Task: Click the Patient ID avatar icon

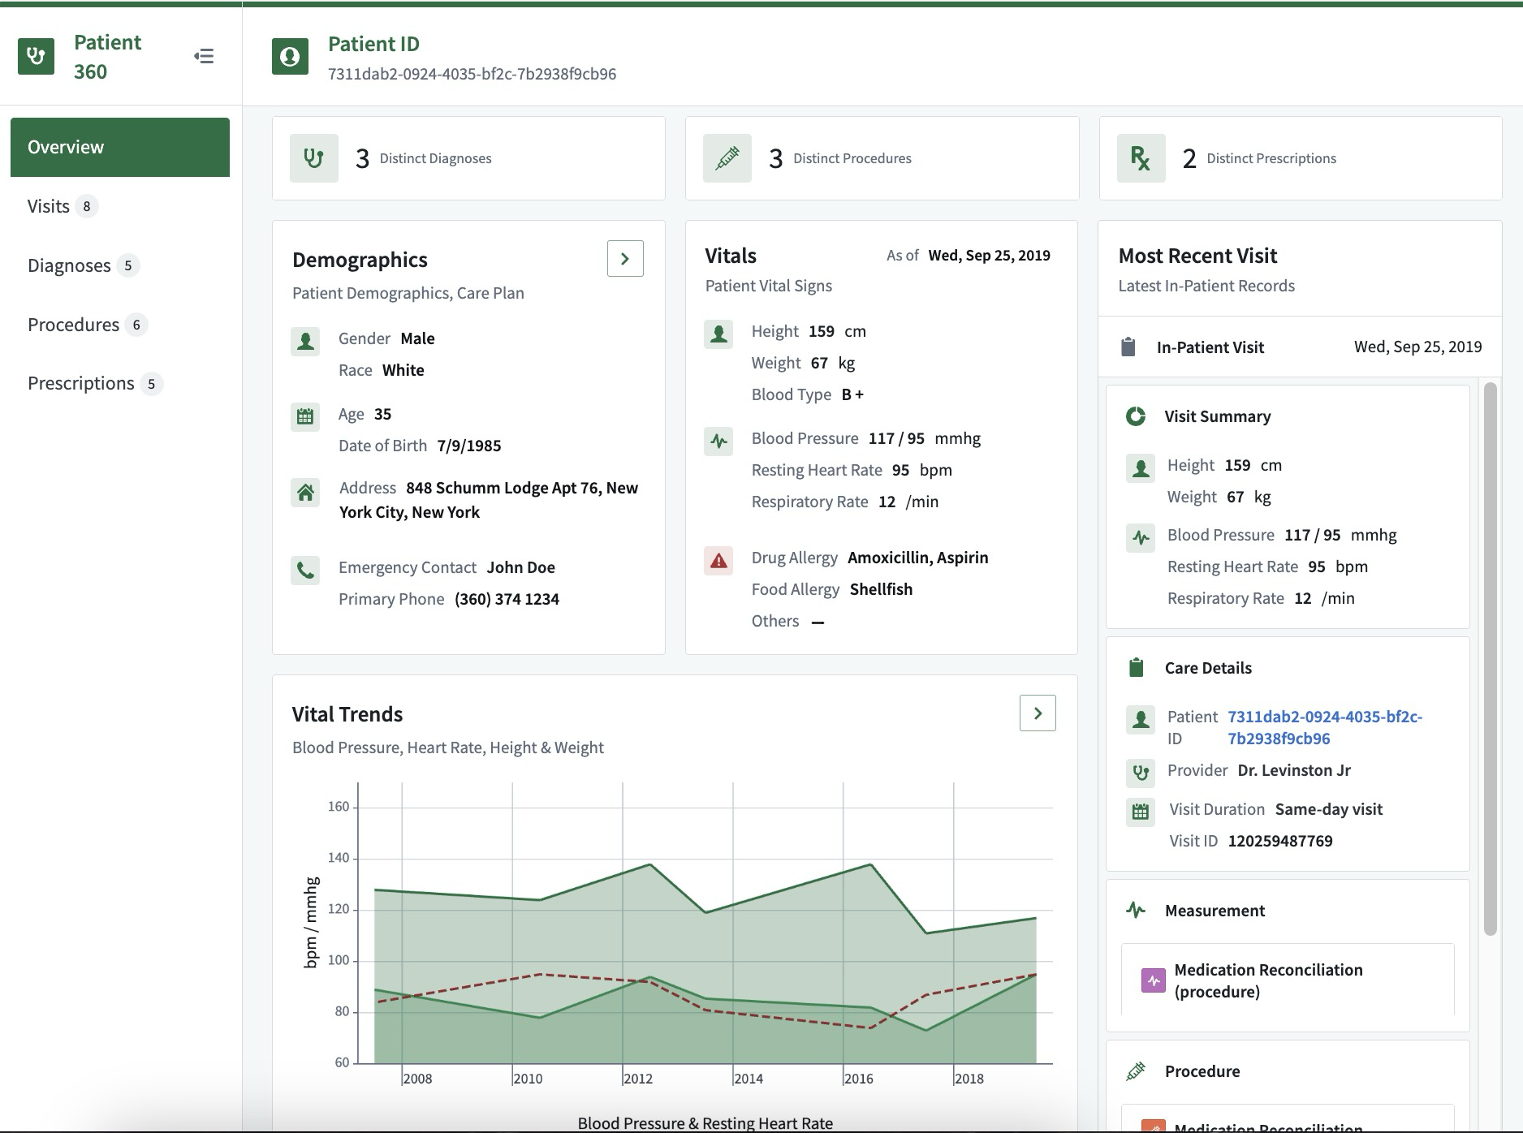Action: click(x=290, y=57)
